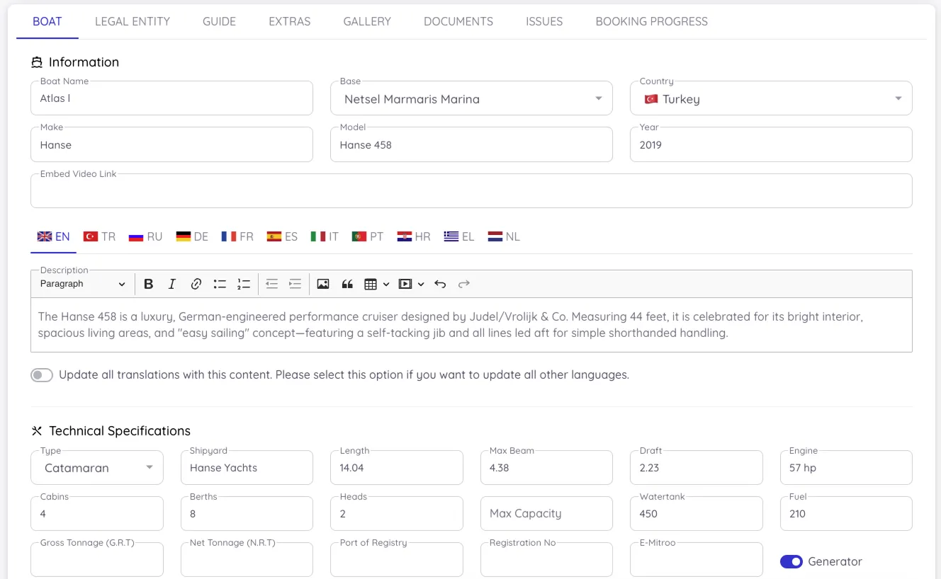Click the Max Beam field
This screenshot has width=941, height=579.
click(546, 468)
